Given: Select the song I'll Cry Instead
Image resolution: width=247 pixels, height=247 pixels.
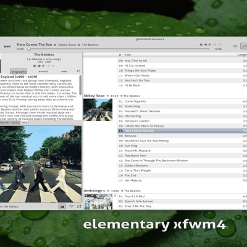Looking at the screenshot, I should [x=182, y=65].
